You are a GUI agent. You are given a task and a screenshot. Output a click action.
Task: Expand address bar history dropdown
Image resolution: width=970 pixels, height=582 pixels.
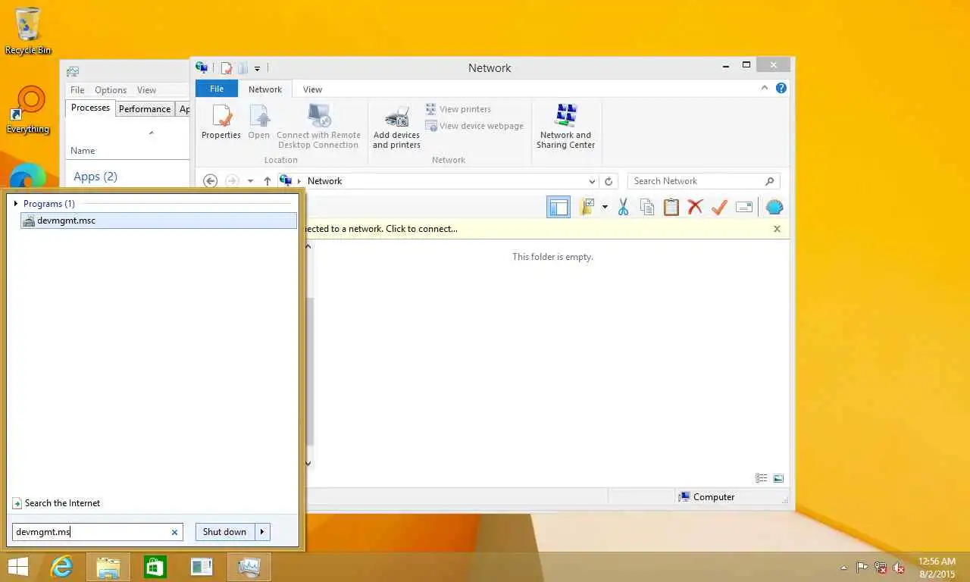(x=592, y=181)
